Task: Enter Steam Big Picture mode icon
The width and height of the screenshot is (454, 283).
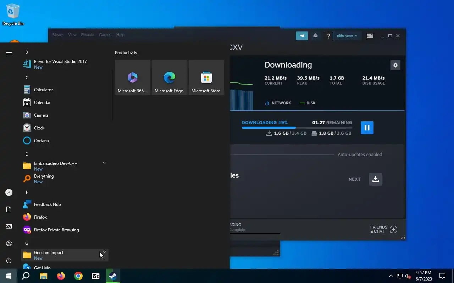Action: coord(370,36)
